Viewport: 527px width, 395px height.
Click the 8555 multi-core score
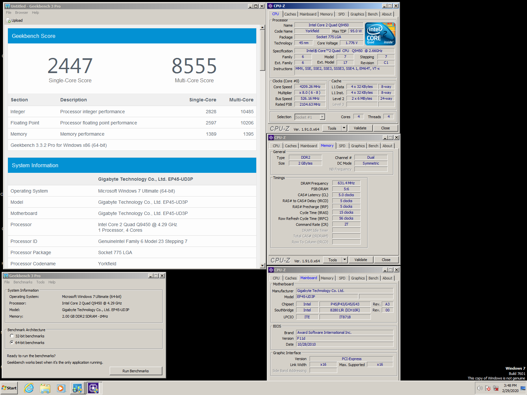(194, 66)
